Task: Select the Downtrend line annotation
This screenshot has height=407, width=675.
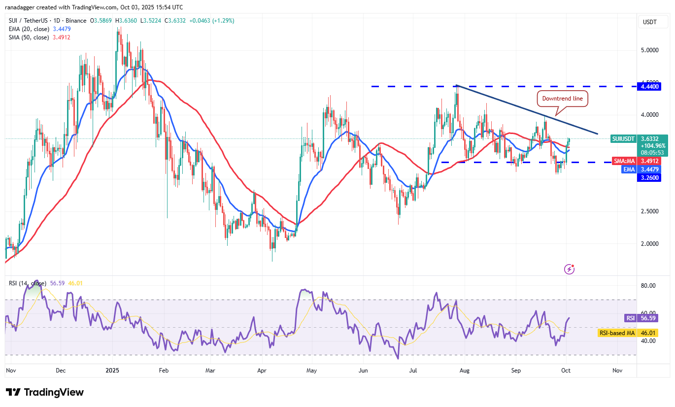Action: point(562,99)
